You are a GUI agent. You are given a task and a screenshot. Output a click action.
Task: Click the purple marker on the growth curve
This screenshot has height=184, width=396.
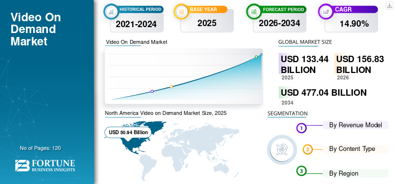pyautogui.click(x=152, y=91)
